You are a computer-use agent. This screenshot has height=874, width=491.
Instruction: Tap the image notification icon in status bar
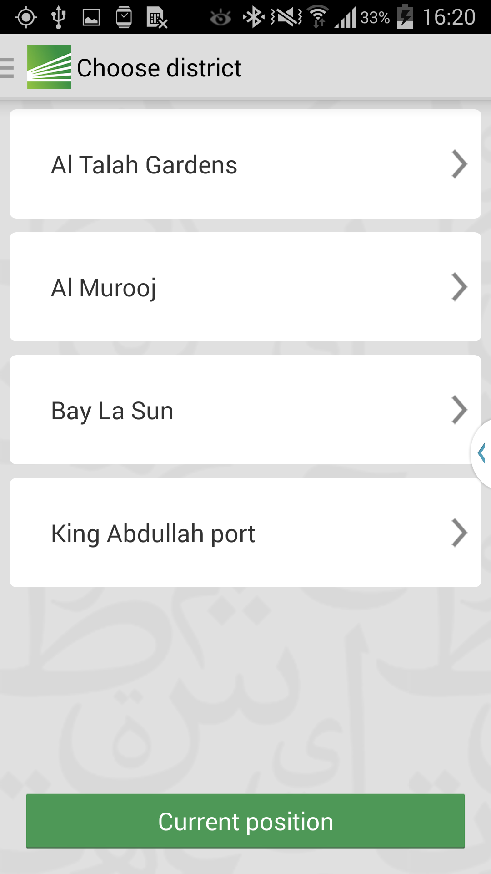91,18
